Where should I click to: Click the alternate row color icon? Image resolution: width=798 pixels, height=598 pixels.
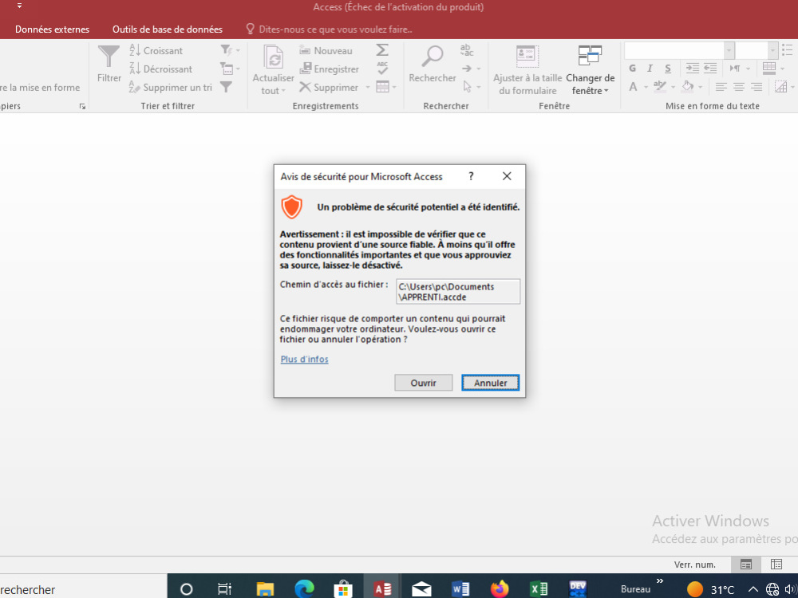pyautogui.click(x=780, y=87)
